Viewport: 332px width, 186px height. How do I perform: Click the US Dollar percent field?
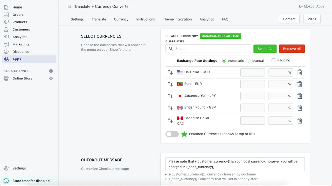pyautogui.click(x=281, y=72)
